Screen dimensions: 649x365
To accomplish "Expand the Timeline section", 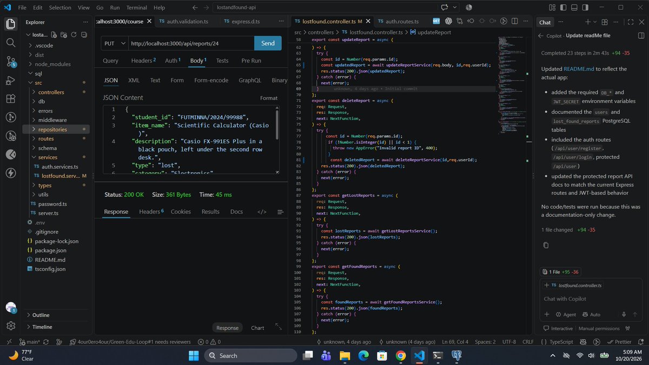I will (x=42, y=327).
